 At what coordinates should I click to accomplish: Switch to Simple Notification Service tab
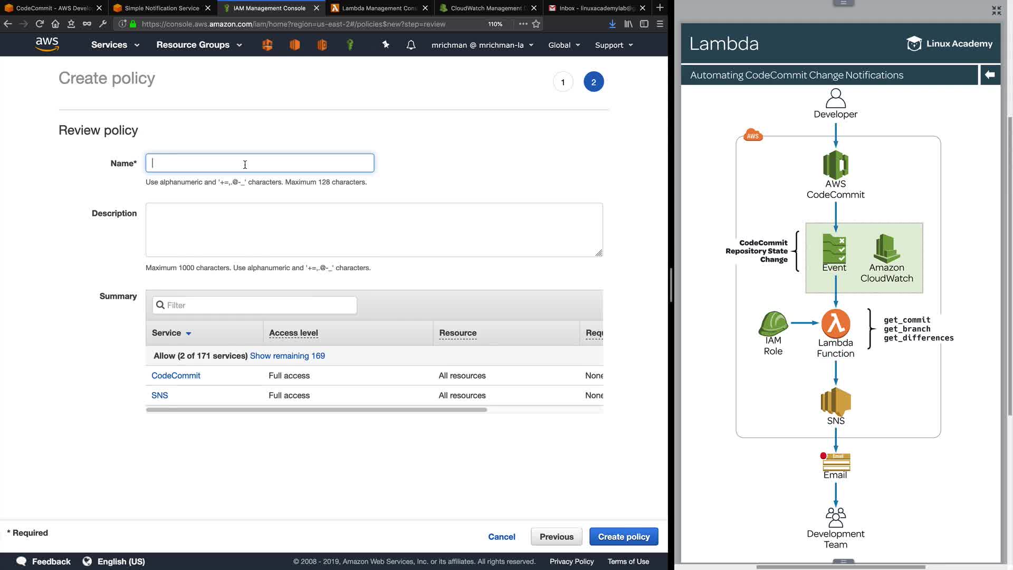click(x=161, y=8)
